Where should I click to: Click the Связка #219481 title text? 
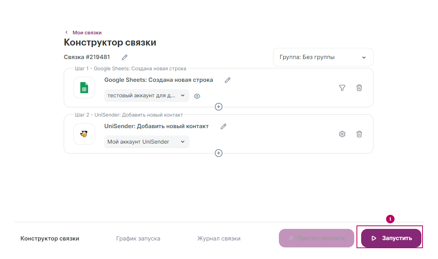coord(87,57)
